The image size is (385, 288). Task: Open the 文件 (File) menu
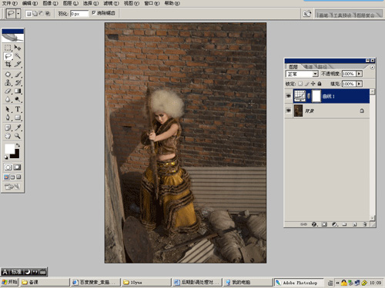click(10, 3)
